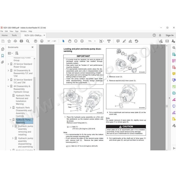Select the Hand pan tool
The width and height of the screenshot is (176, 176).
coord(70,41)
